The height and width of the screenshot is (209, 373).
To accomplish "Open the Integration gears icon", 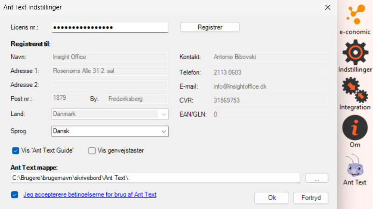I will (x=355, y=89).
